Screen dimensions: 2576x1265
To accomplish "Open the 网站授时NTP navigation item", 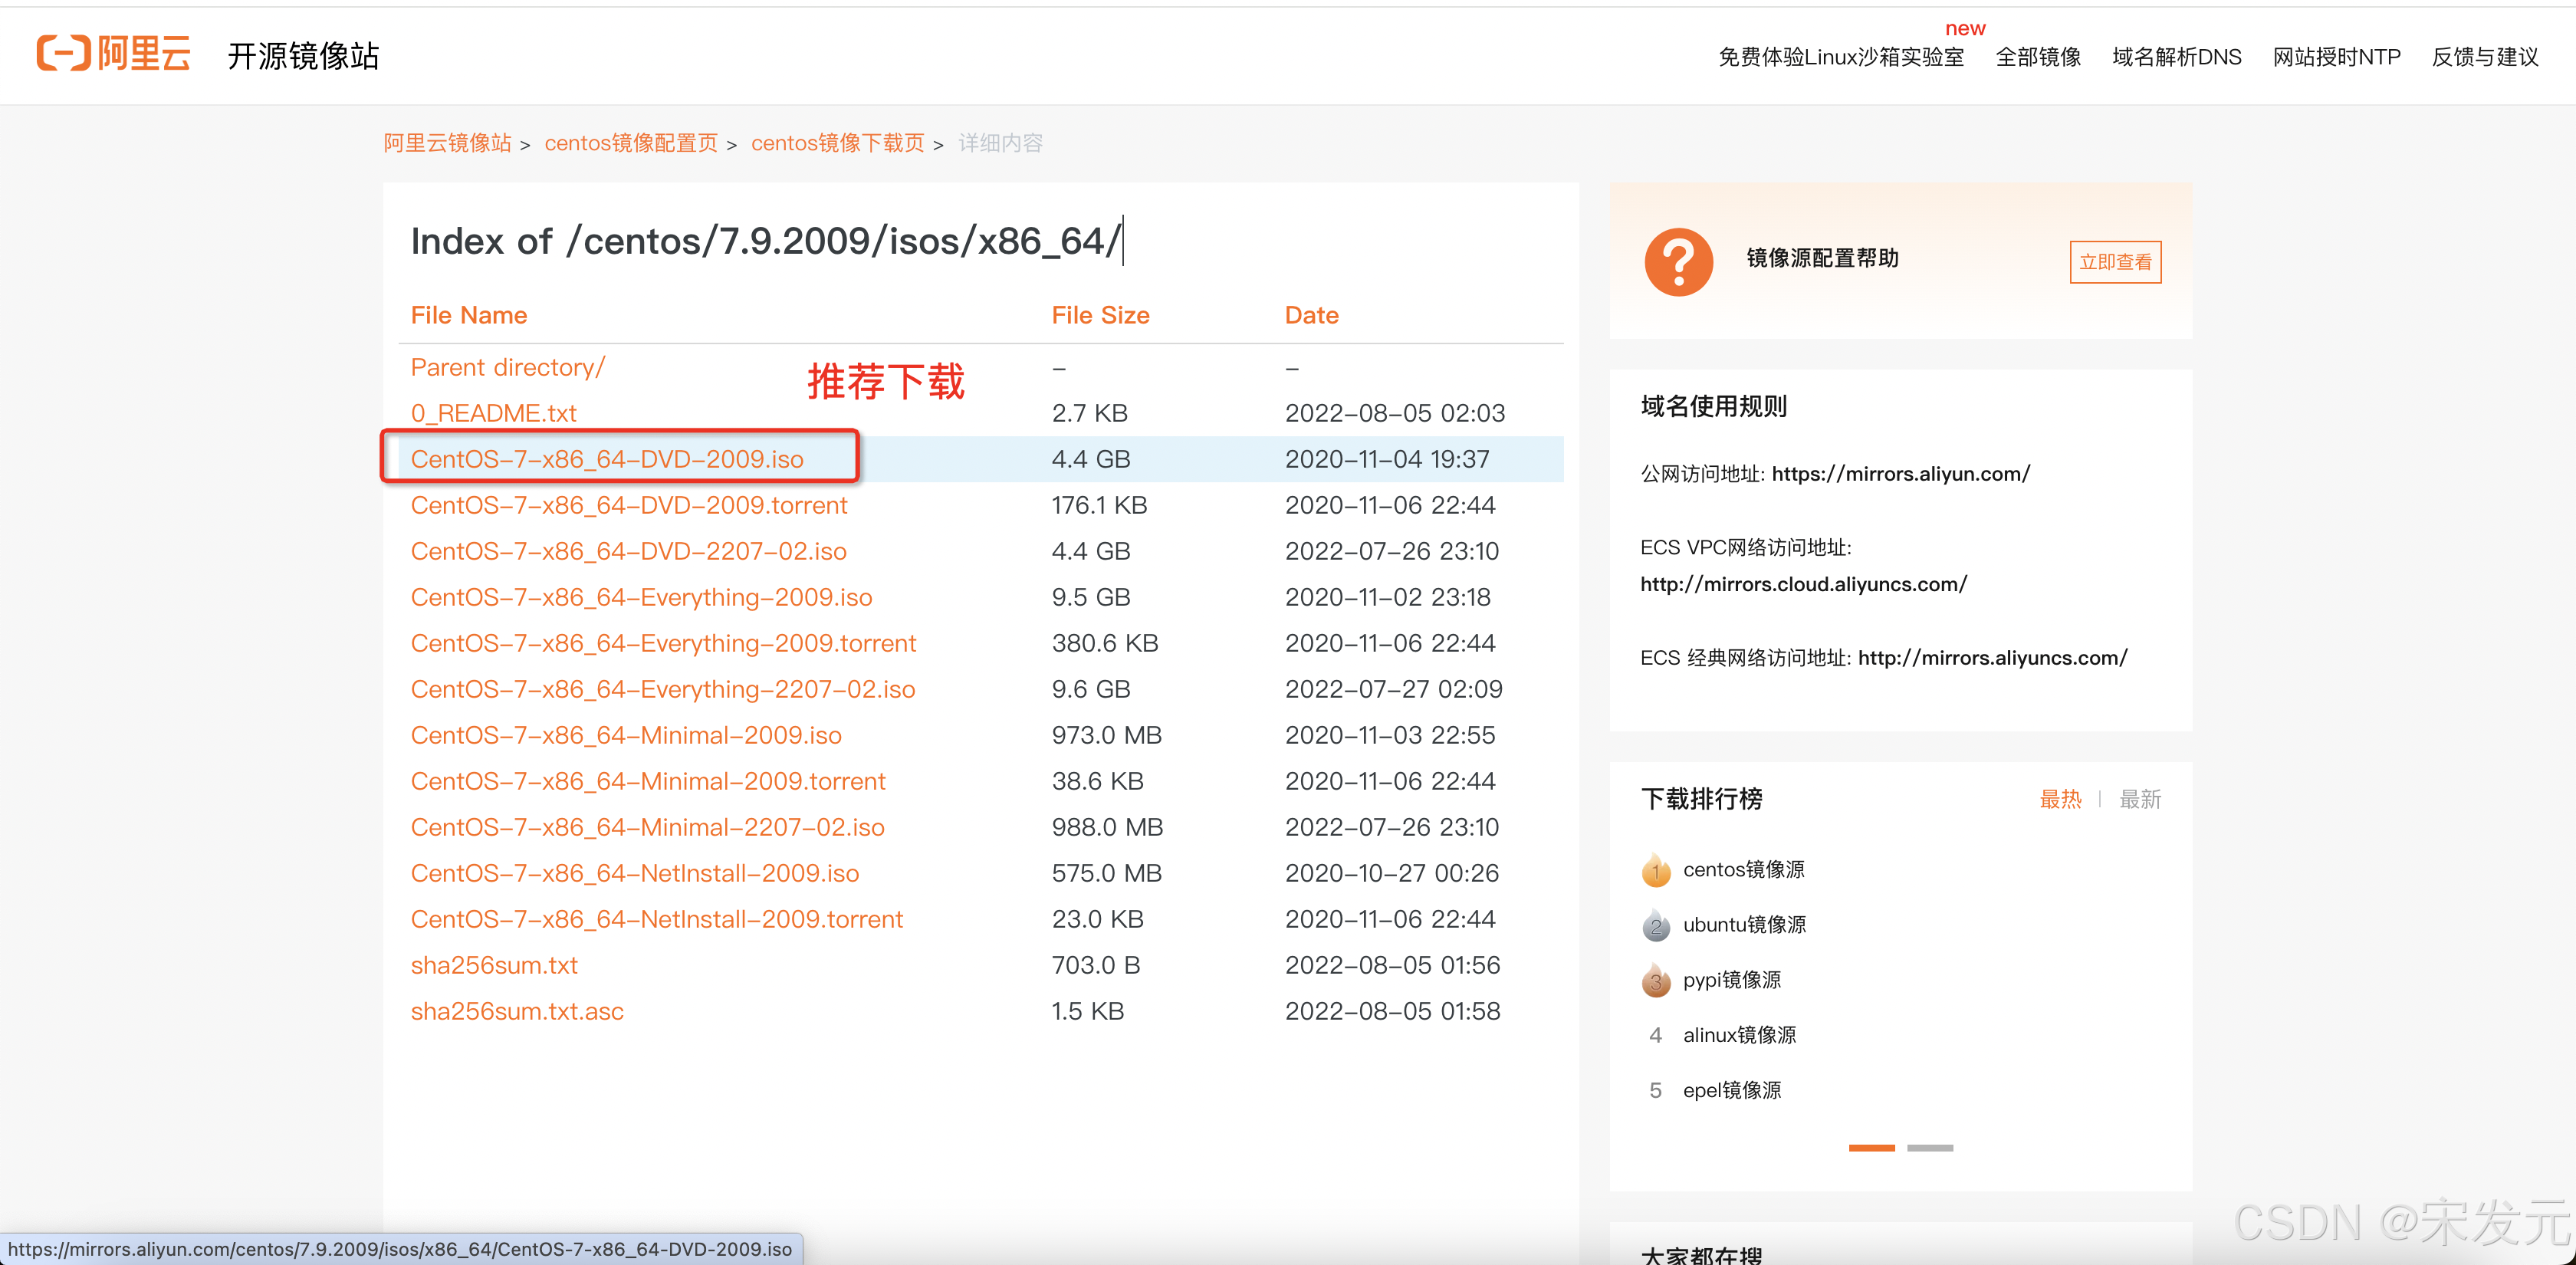I will [x=2337, y=57].
